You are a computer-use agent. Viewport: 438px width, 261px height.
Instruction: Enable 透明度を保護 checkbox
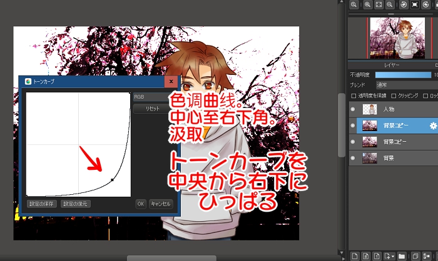354,96
